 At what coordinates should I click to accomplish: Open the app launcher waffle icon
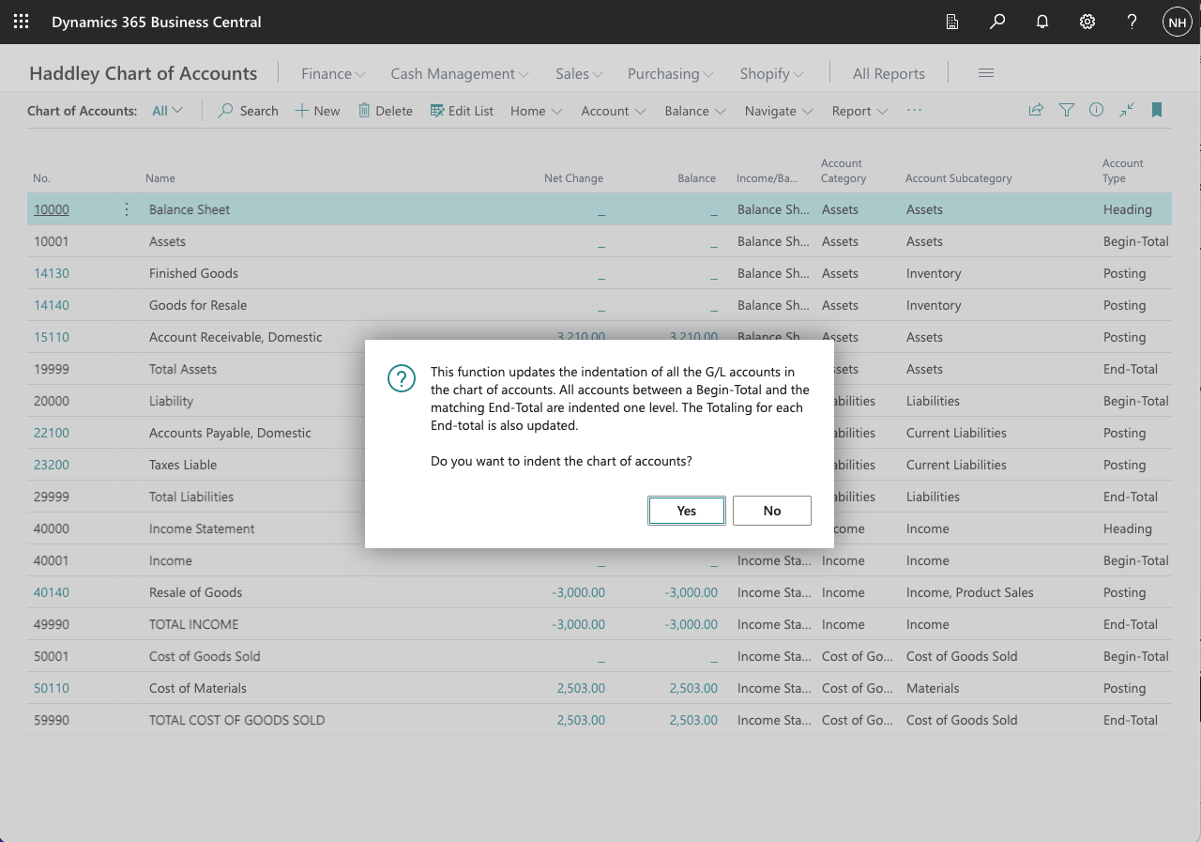(x=21, y=22)
